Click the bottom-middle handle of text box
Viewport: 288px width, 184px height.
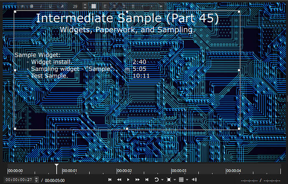point(127,129)
